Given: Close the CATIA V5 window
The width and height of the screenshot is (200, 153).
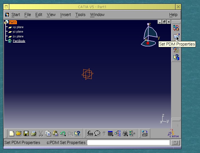Looking at the screenshot, I should [178, 7].
